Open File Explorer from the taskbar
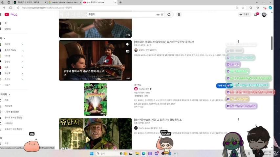280x157 pixels. 137,153
